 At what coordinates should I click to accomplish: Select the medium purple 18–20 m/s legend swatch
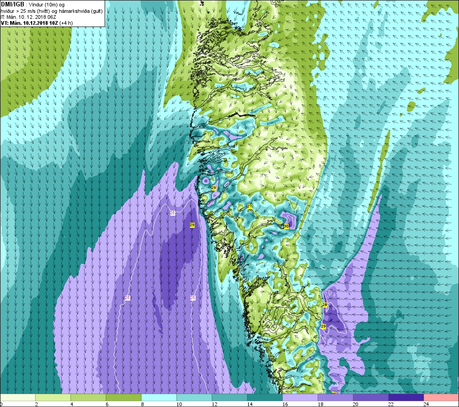click(335, 397)
